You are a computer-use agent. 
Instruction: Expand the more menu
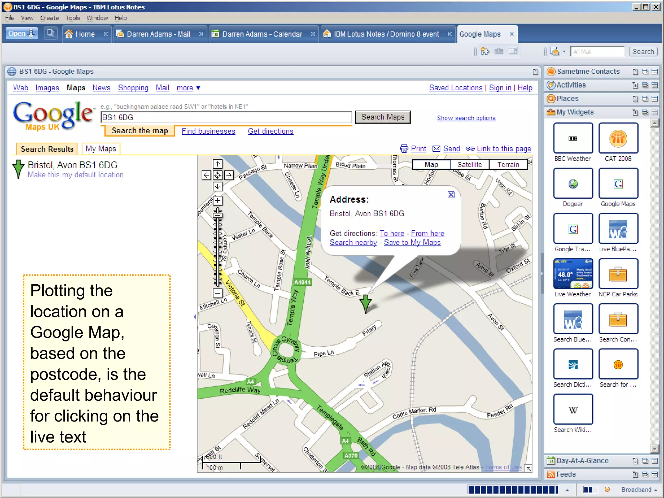click(x=188, y=88)
